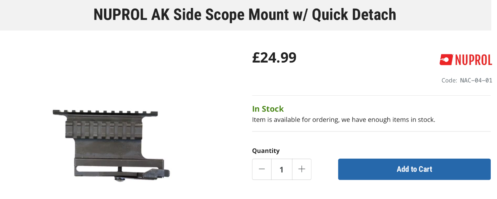The width and height of the screenshot is (497, 199).
Task: Select the product code NAC-04-01
Action: point(476,80)
